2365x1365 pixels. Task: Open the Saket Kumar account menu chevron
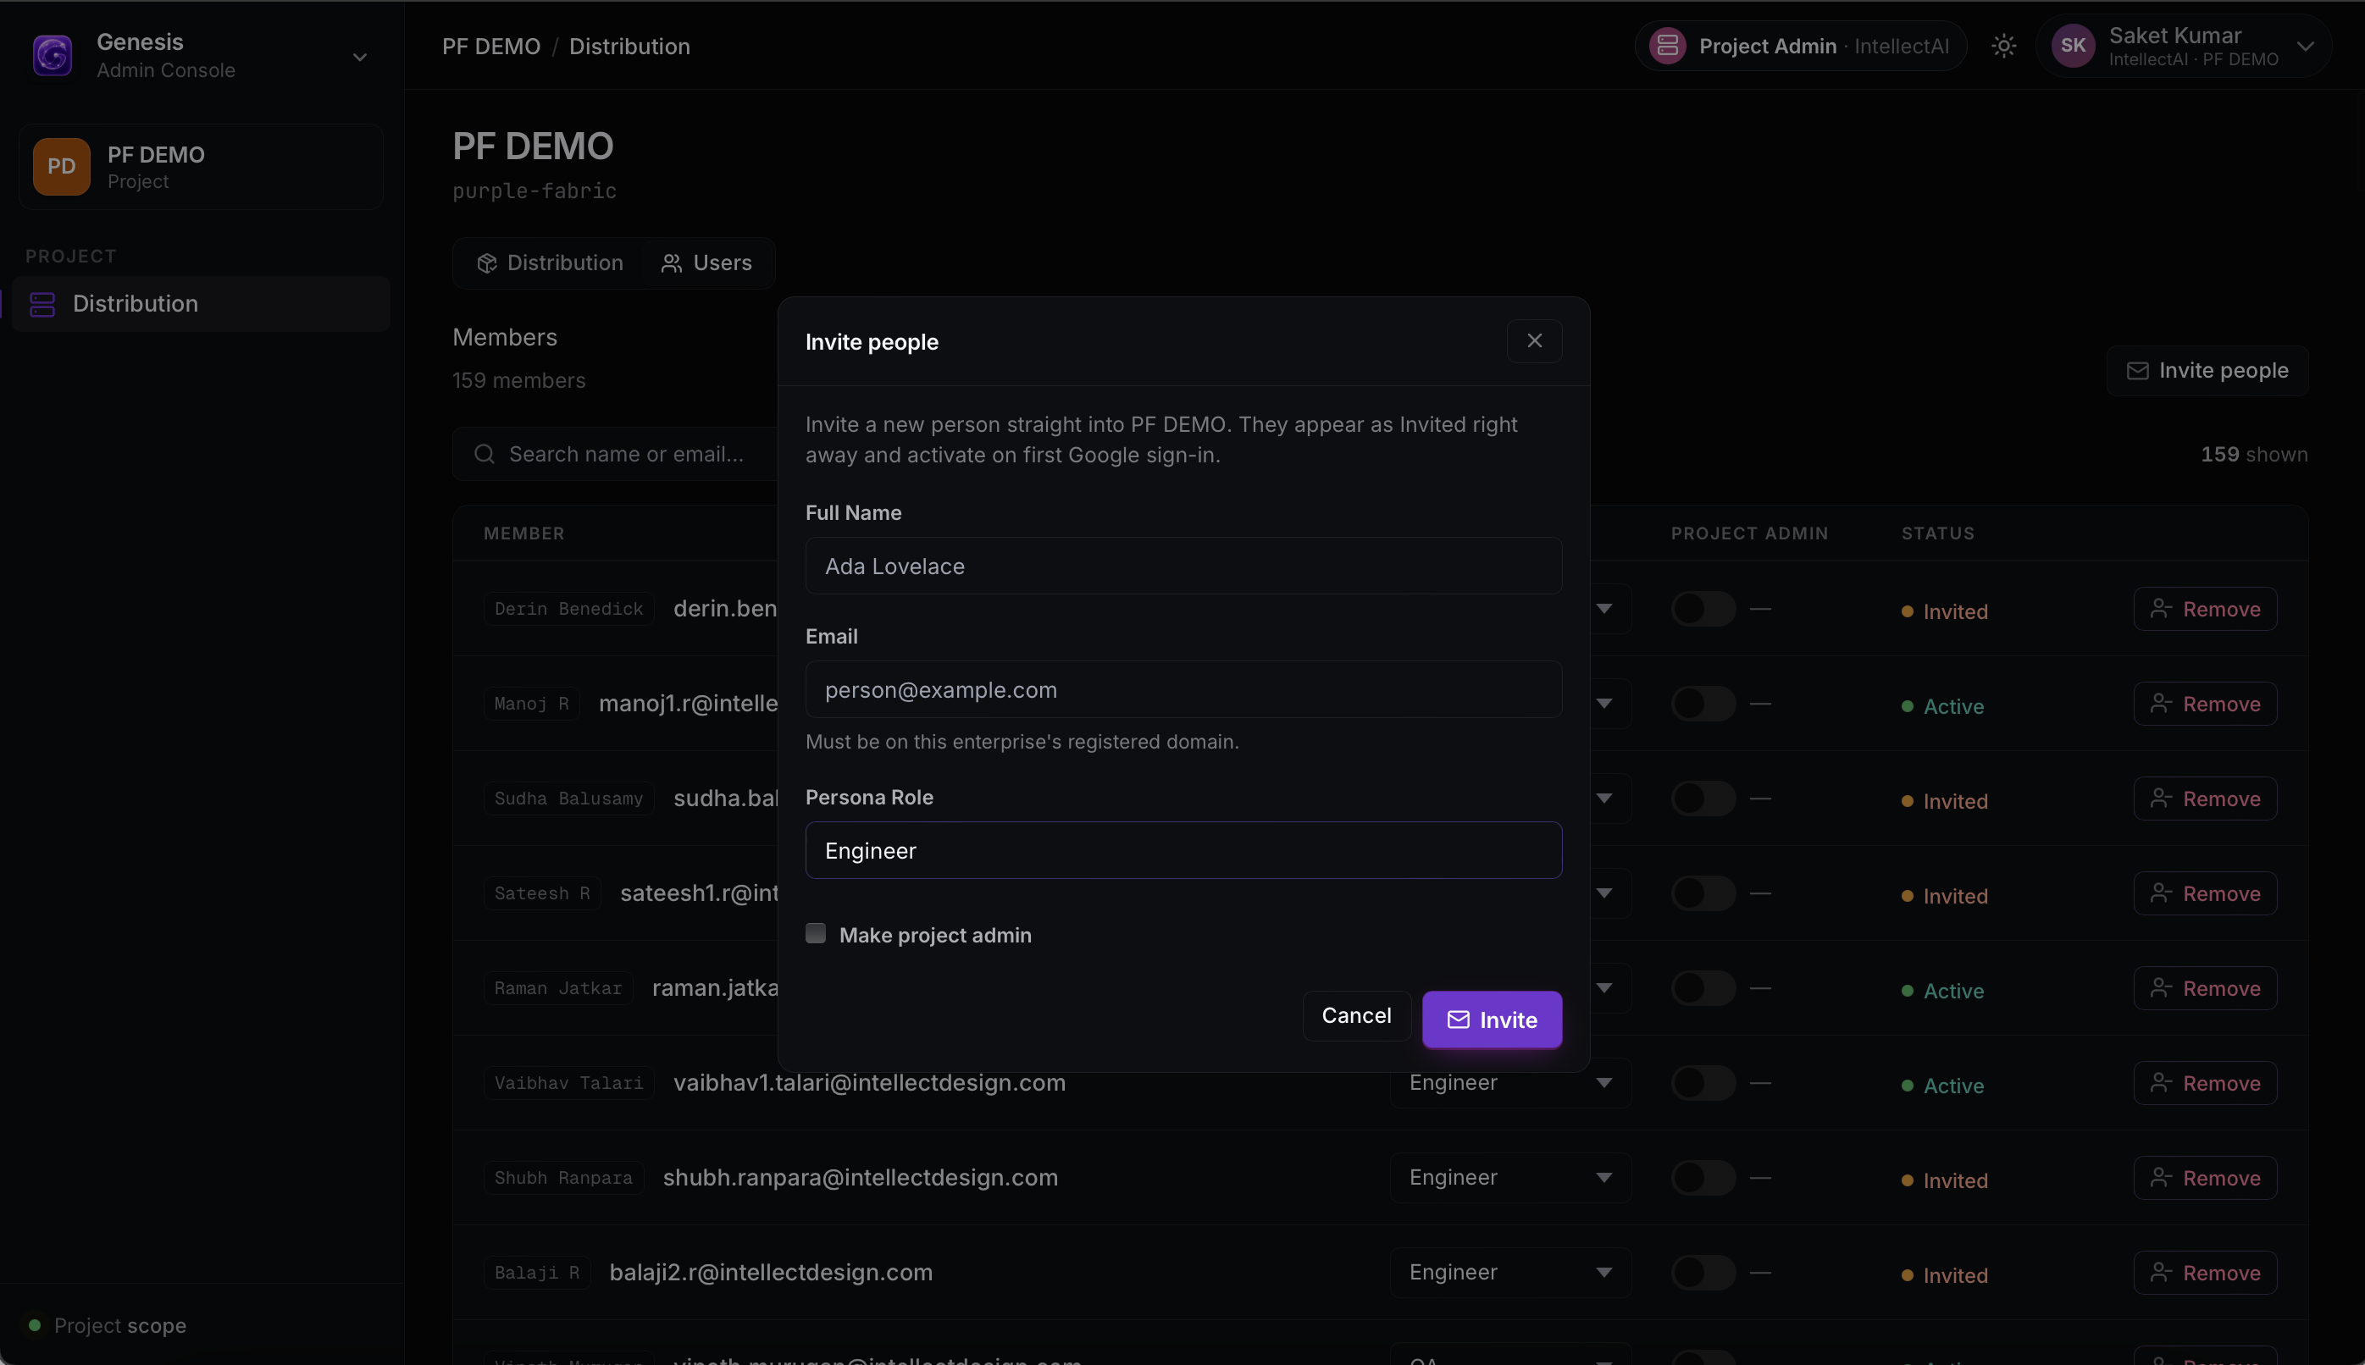[2306, 46]
